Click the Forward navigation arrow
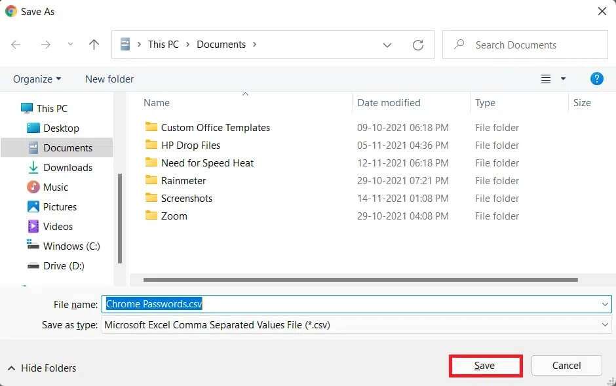This screenshot has width=616, height=386. [46, 45]
